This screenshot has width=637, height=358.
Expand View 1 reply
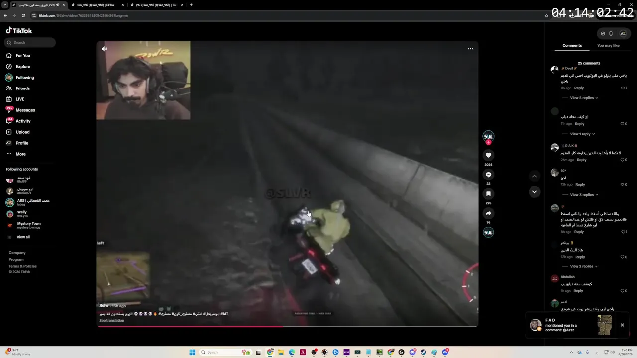click(x=582, y=134)
